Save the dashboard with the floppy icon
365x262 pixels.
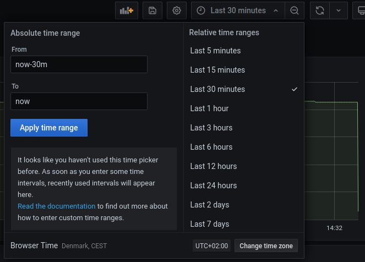pos(152,10)
